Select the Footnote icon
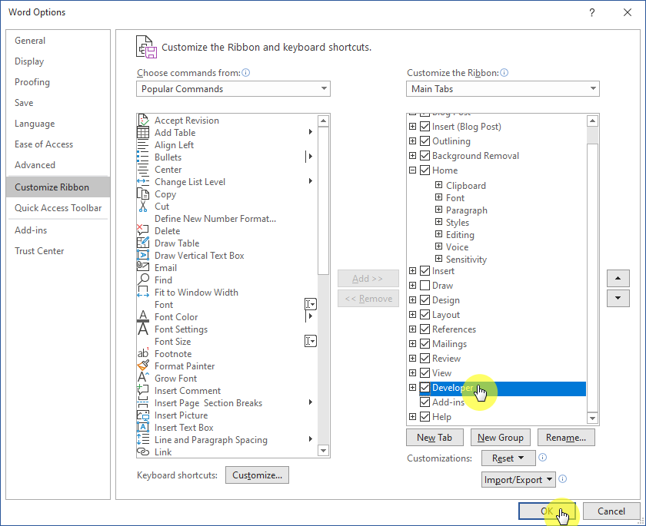Viewport: 646px width, 526px height. coord(143,353)
